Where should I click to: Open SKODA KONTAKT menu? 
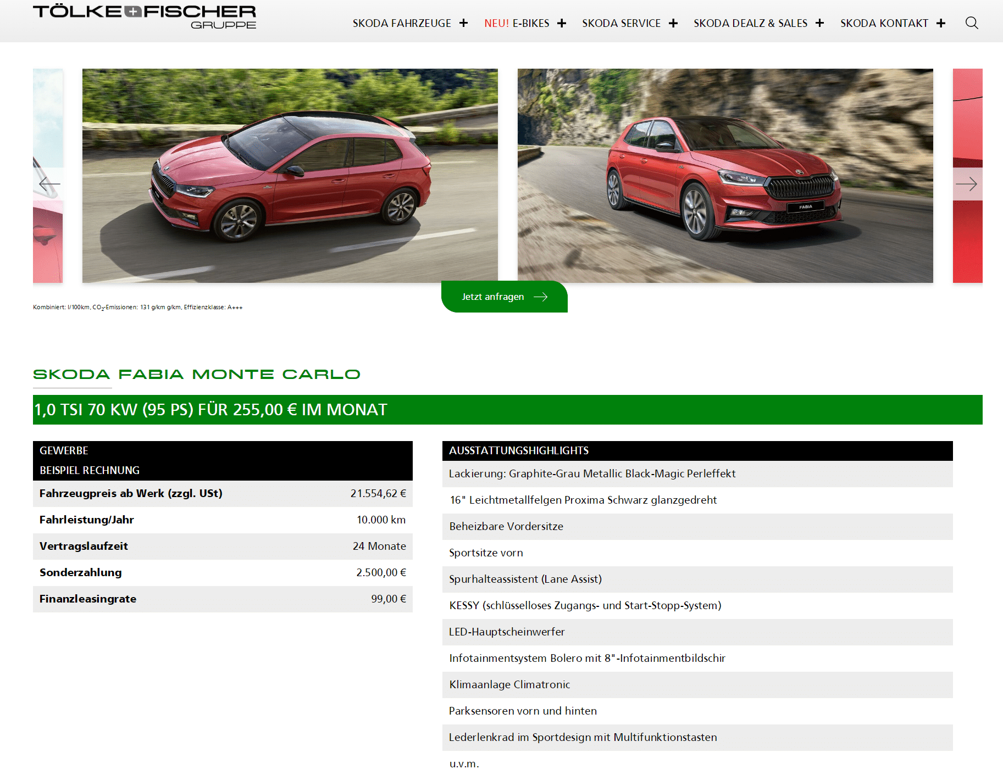(x=884, y=23)
